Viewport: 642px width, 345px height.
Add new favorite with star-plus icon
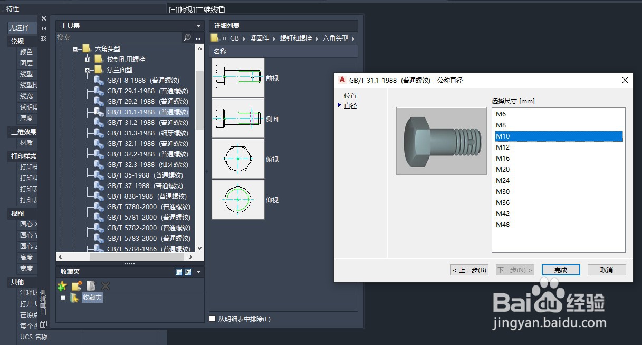pos(62,286)
